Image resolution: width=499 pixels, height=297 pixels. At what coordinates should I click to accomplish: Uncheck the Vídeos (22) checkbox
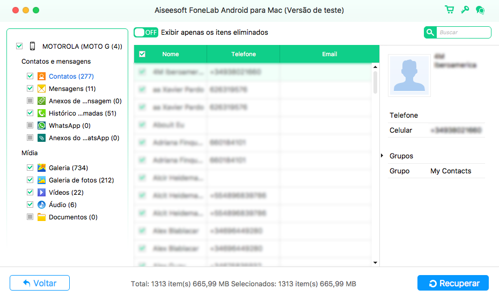30,193
